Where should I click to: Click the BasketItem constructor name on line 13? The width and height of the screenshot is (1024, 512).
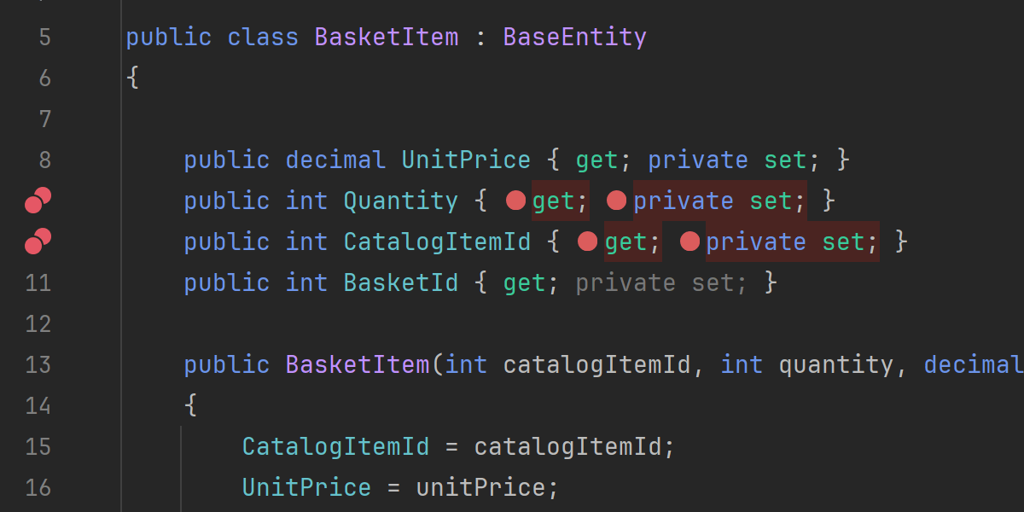[357, 364]
